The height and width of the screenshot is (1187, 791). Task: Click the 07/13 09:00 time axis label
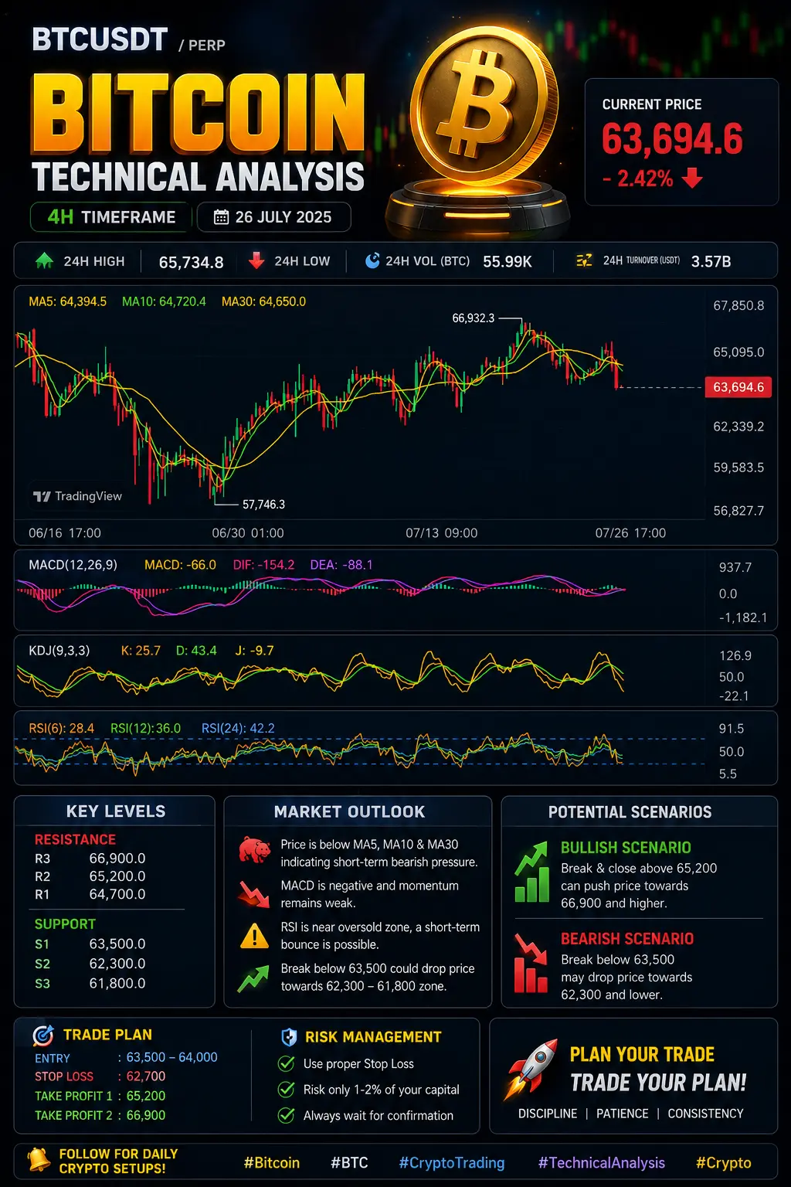point(442,533)
